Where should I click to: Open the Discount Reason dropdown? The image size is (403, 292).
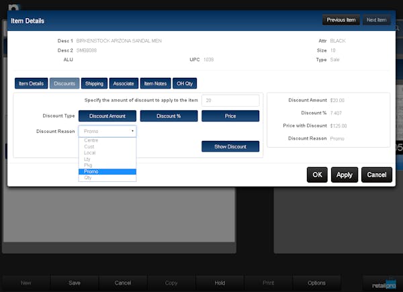(x=107, y=132)
